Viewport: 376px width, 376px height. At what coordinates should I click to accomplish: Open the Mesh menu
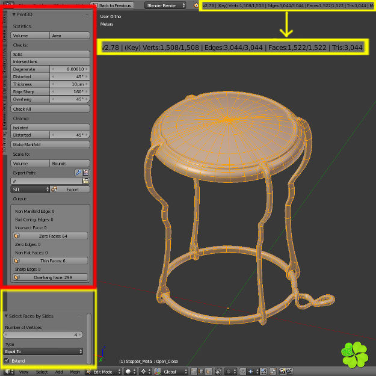[x=75, y=372]
